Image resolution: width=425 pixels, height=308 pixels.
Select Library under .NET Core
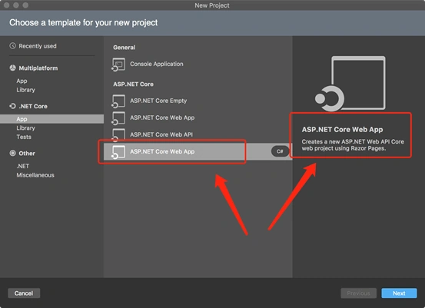[26, 128]
